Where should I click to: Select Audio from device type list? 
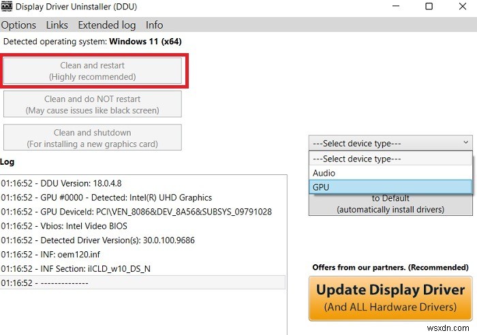(390, 173)
